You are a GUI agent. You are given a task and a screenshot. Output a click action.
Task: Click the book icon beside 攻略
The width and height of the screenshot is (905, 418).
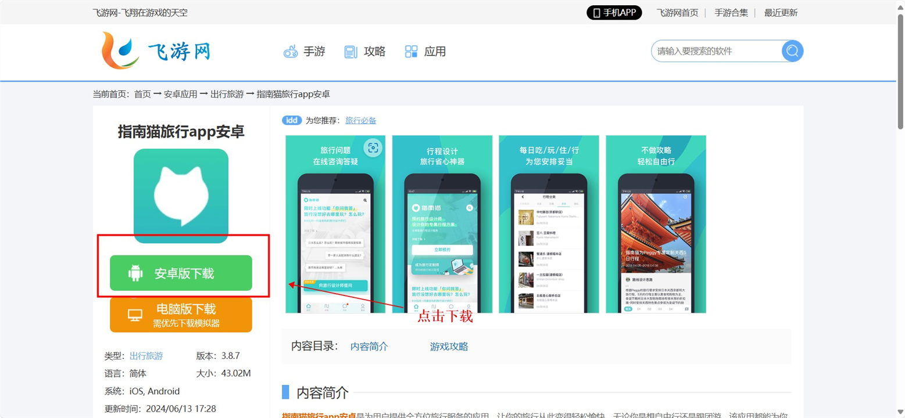(350, 52)
